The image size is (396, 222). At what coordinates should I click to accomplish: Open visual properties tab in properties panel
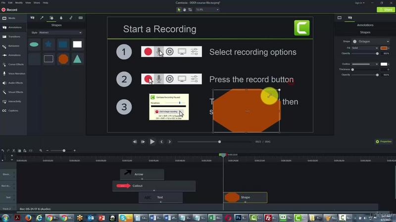point(340,18)
